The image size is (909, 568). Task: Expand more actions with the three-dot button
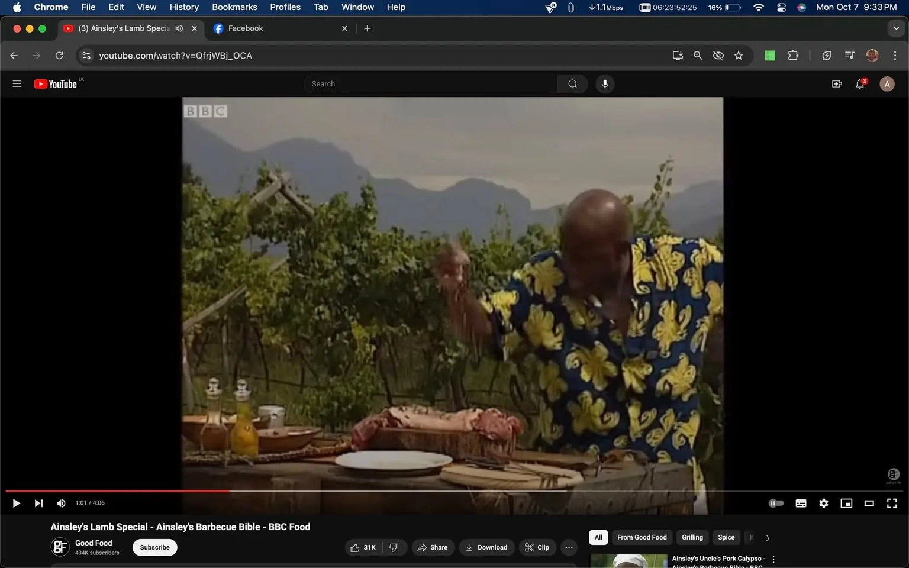[568, 547]
